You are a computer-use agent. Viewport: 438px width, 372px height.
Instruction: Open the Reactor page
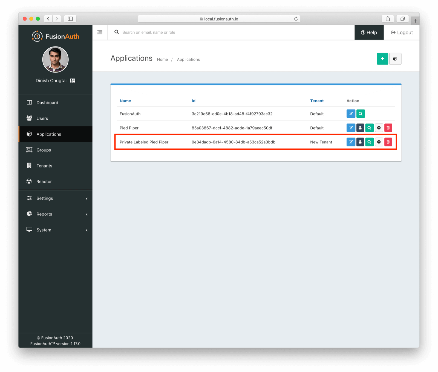[x=55, y=181]
